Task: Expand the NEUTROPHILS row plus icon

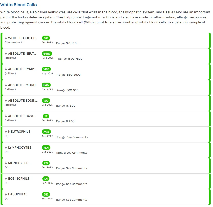Action: (x=6, y=132)
